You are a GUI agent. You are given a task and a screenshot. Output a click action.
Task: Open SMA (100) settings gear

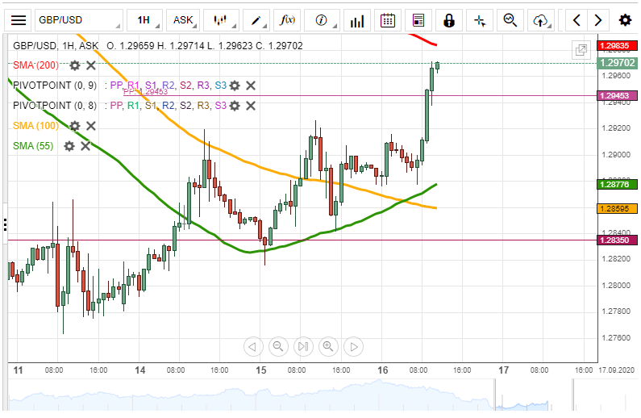click(x=74, y=126)
